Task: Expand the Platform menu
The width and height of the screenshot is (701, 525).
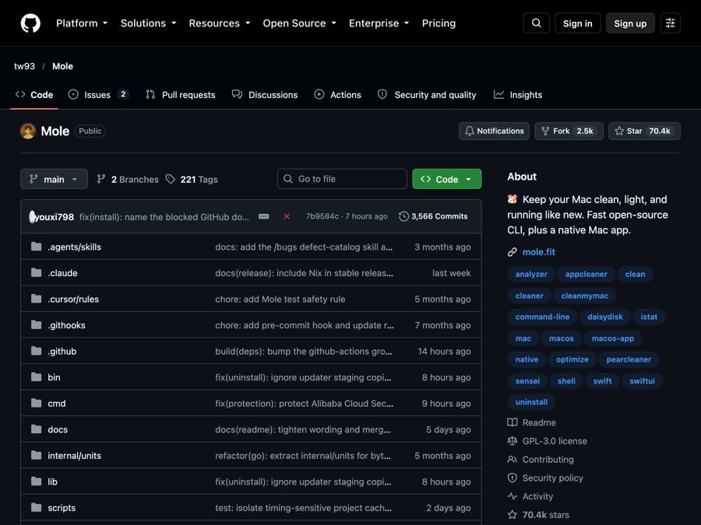Action: (82, 23)
